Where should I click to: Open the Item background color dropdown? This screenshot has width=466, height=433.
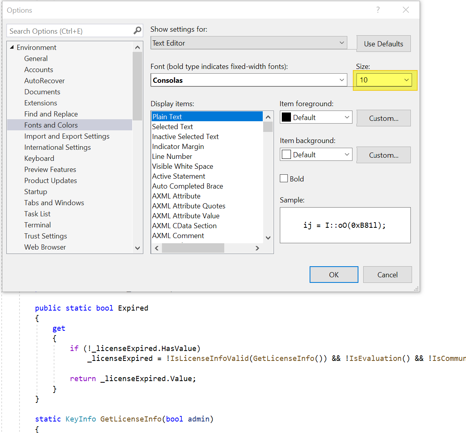tap(316, 155)
